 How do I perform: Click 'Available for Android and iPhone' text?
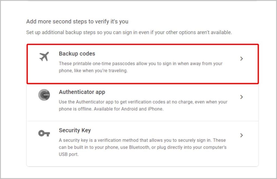pos(128,109)
